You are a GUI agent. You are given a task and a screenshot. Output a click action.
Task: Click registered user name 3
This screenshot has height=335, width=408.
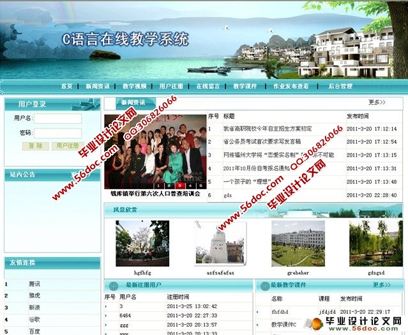click(121, 306)
